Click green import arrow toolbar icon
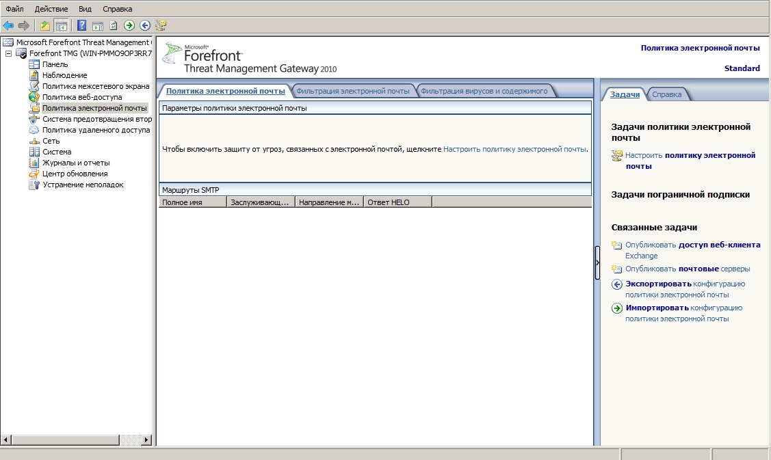 click(x=129, y=25)
